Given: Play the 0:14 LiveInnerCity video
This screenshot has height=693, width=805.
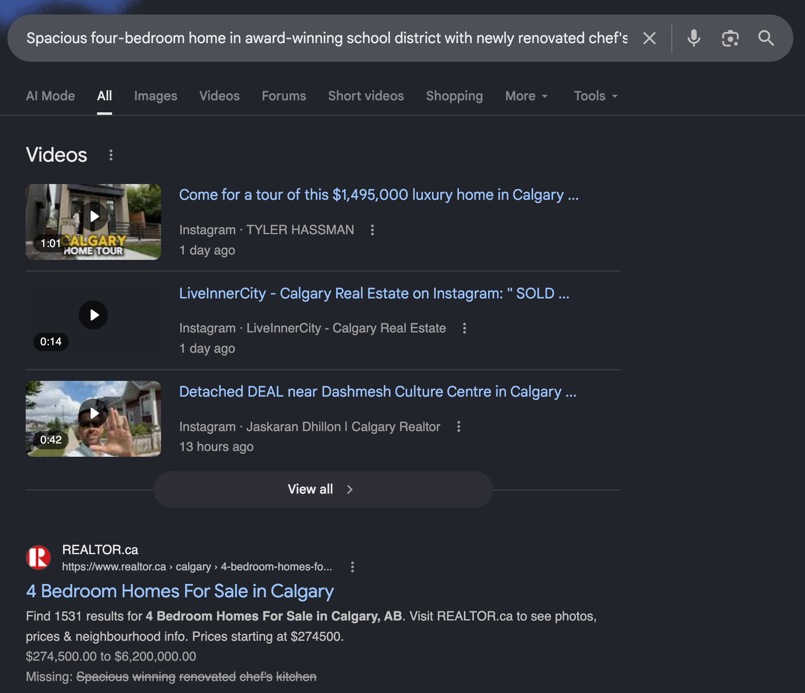Looking at the screenshot, I should tap(94, 320).
